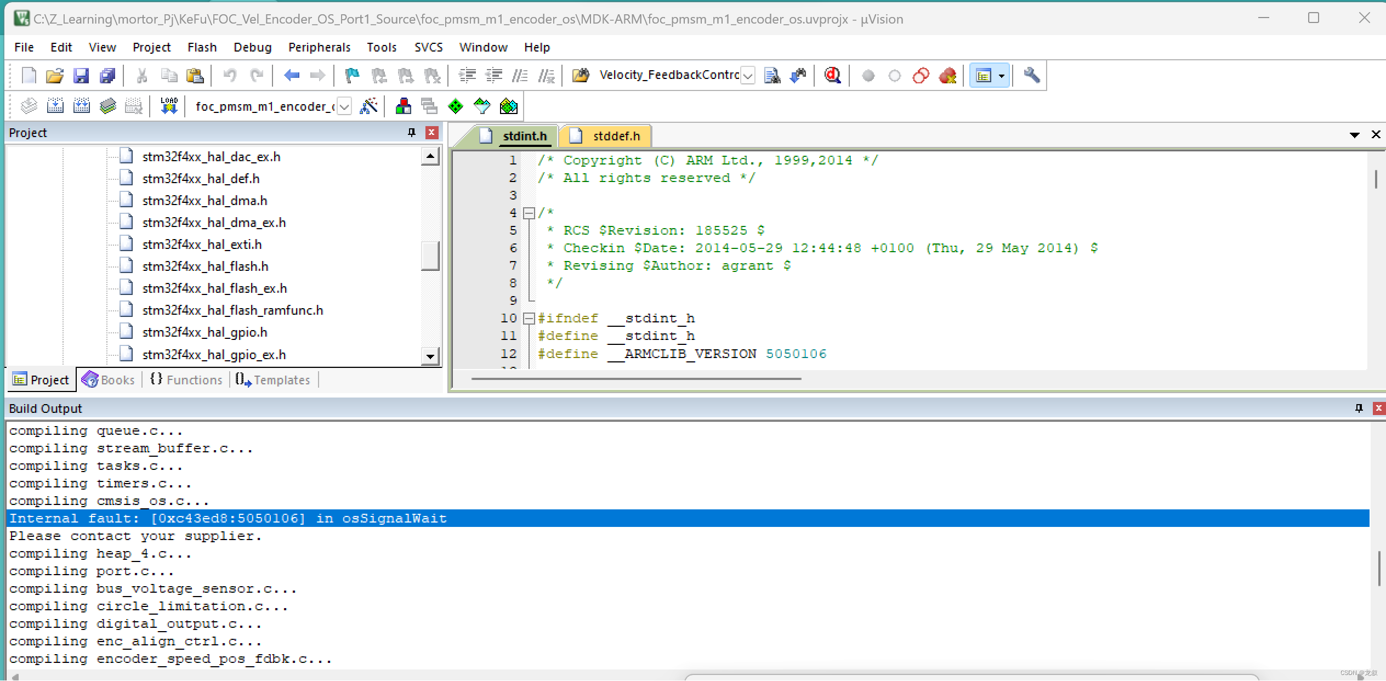Open the foc_pmsm_m1_encoder target dropdown
Screen dimensions: 1386x681
coord(344,106)
